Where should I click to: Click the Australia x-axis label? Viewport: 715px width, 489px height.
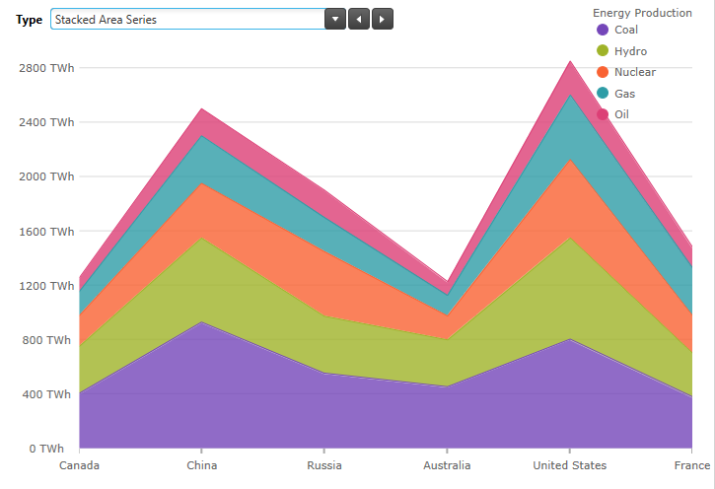click(x=447, y=465)
